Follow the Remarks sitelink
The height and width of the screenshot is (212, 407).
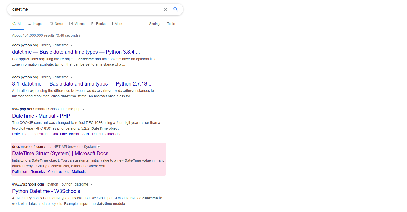38,172
